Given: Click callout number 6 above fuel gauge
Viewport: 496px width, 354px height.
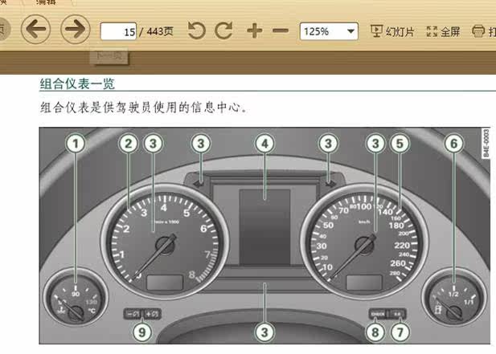Looking at the screenshot, I should 454,144.
